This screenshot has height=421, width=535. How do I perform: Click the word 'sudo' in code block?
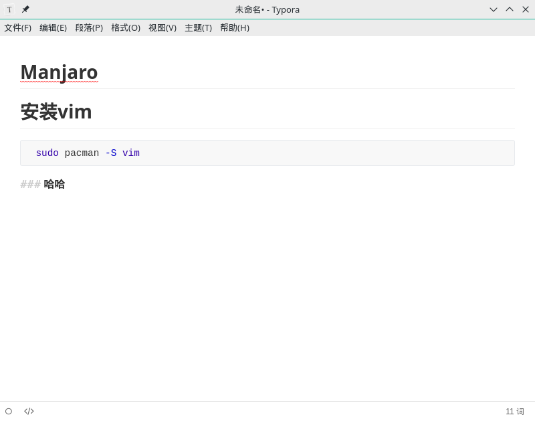tap(47, 153)
